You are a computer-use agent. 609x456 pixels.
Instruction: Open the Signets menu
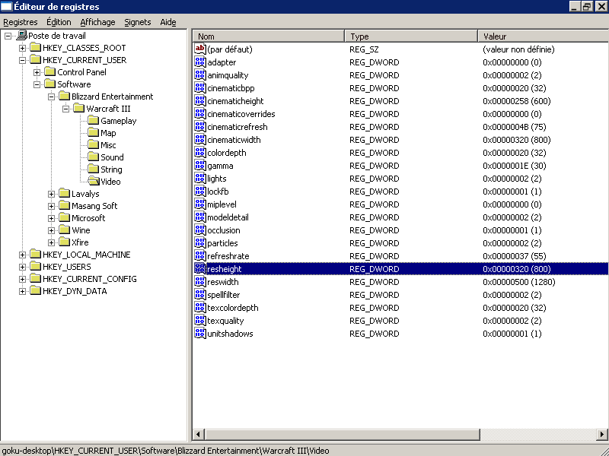pos(137,22)
